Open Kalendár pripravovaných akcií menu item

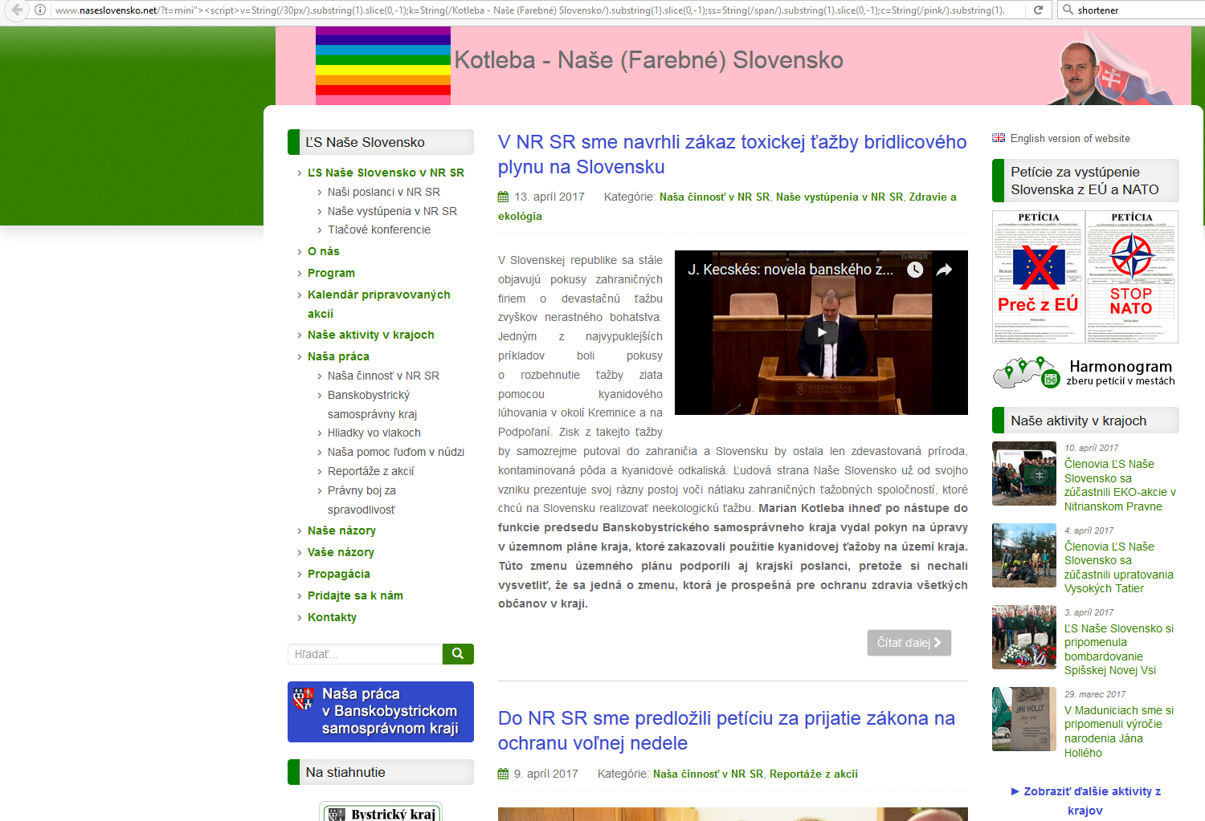pos(379,304)
